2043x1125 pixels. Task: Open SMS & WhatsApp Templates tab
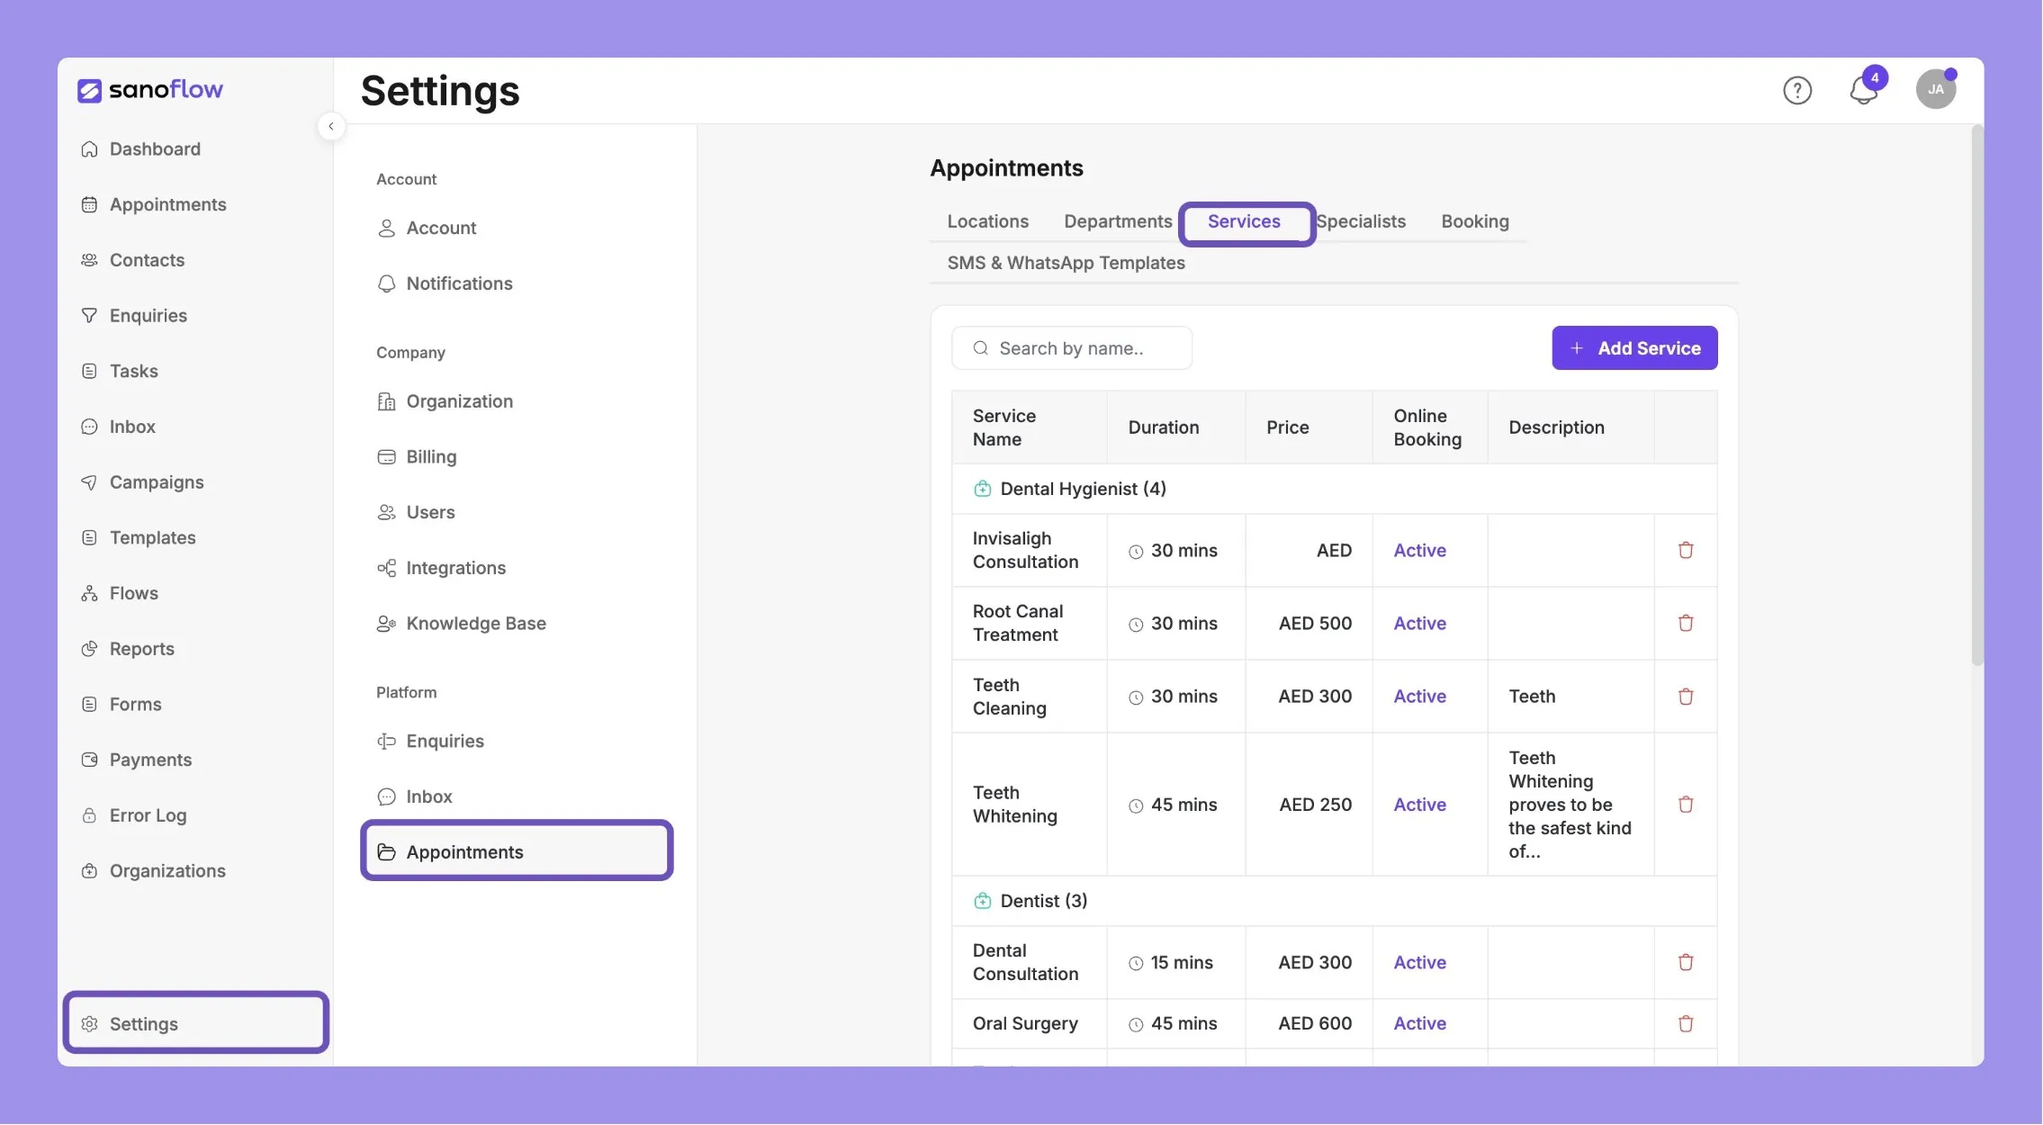(x=1066, y=263)
